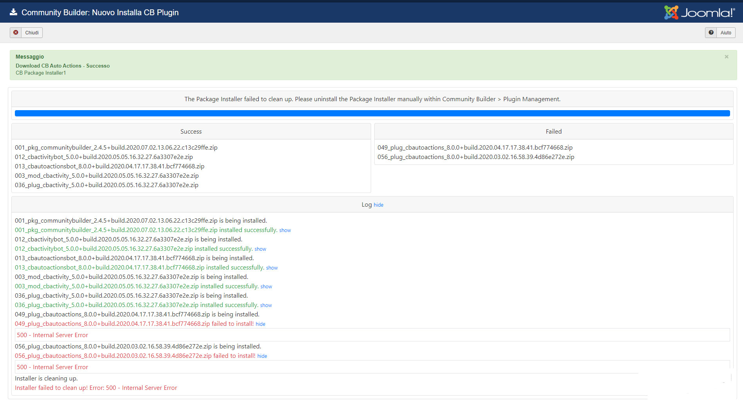Click the Failed panel header
The height and width of the screenshot is (400, 743).
[554, 132]
